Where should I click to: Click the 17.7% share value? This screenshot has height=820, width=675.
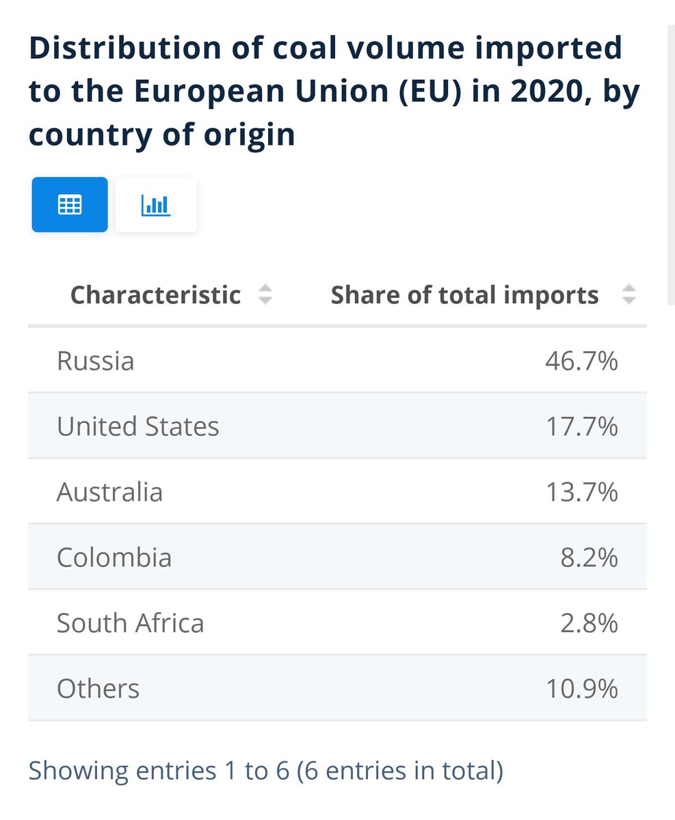coord(581,426)
